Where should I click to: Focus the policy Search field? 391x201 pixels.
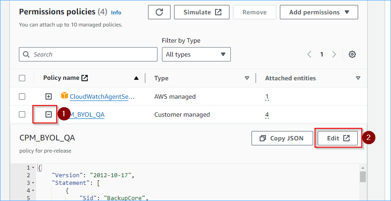click(x=88, y=54)
